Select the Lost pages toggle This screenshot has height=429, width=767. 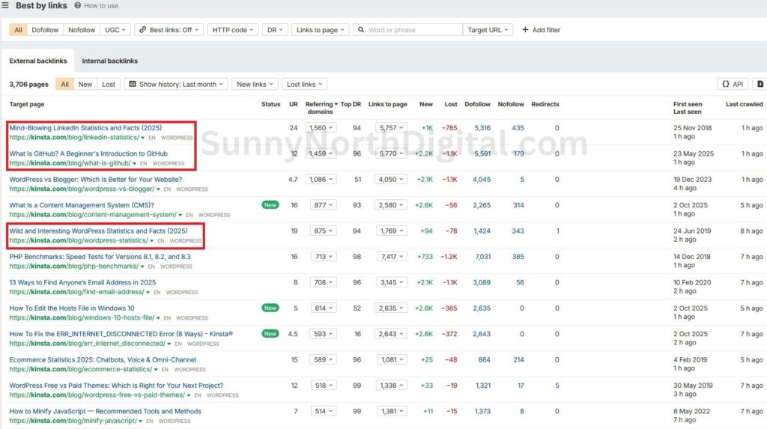click(x=109, y=84)
